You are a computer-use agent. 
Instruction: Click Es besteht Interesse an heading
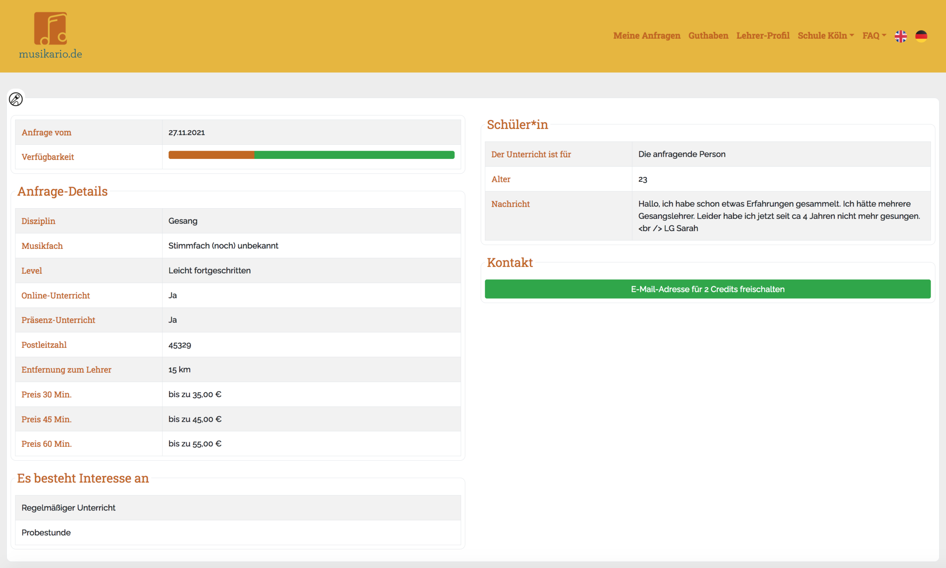(83, 478)
